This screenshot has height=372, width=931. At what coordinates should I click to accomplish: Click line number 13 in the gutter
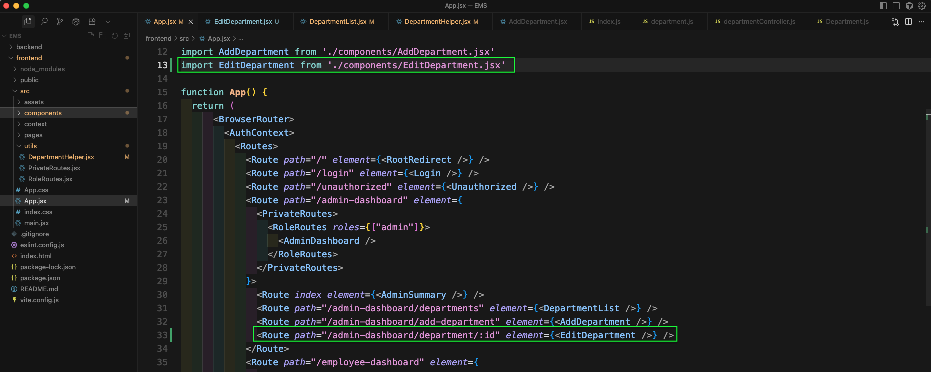click(x=162, y=65)
